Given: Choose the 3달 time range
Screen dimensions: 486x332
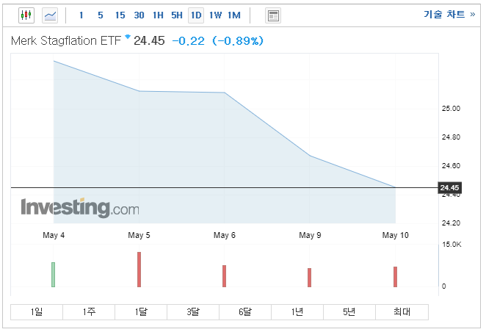Looking at the screenshot, I should pos(193,312).
